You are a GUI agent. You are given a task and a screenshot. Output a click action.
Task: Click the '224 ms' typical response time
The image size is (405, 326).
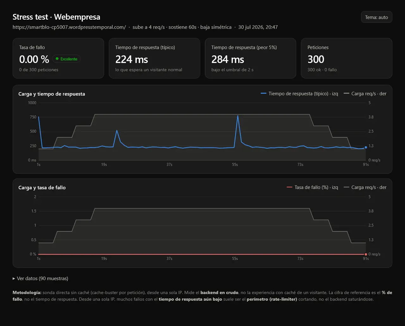[x=132, y=59]
